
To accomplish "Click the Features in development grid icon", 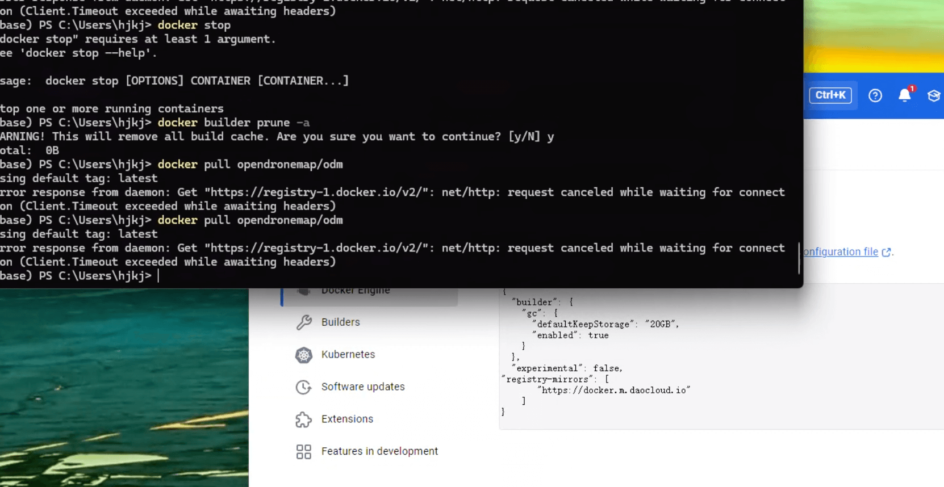I will tap(304, 452).
